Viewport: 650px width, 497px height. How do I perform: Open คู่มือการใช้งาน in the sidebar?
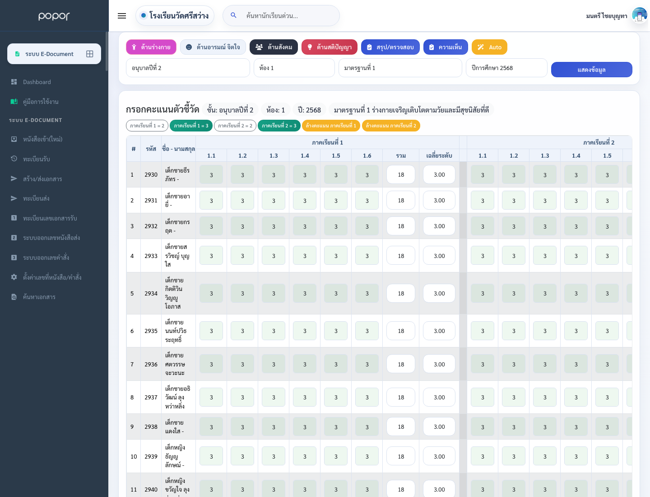54,102
